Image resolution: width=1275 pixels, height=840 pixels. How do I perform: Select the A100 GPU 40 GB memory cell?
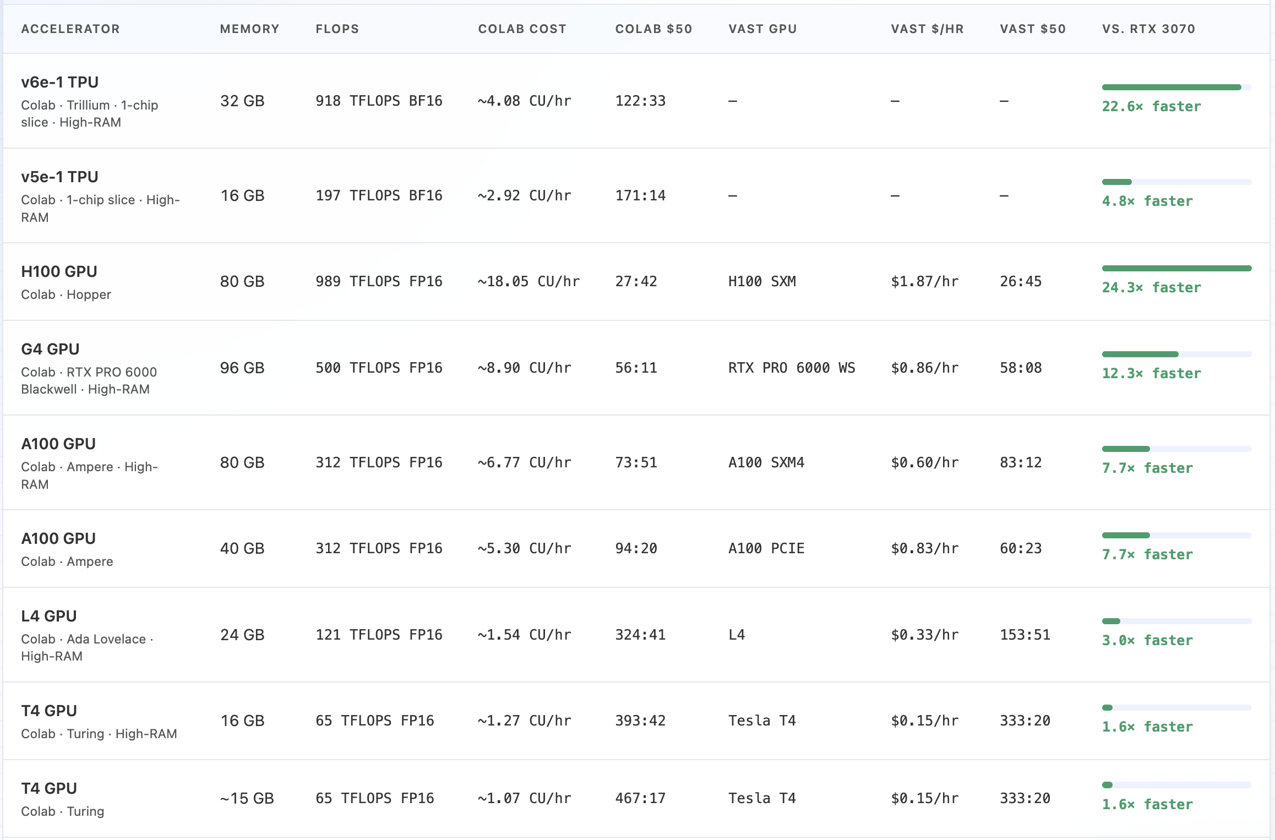[x=242, y=548]
